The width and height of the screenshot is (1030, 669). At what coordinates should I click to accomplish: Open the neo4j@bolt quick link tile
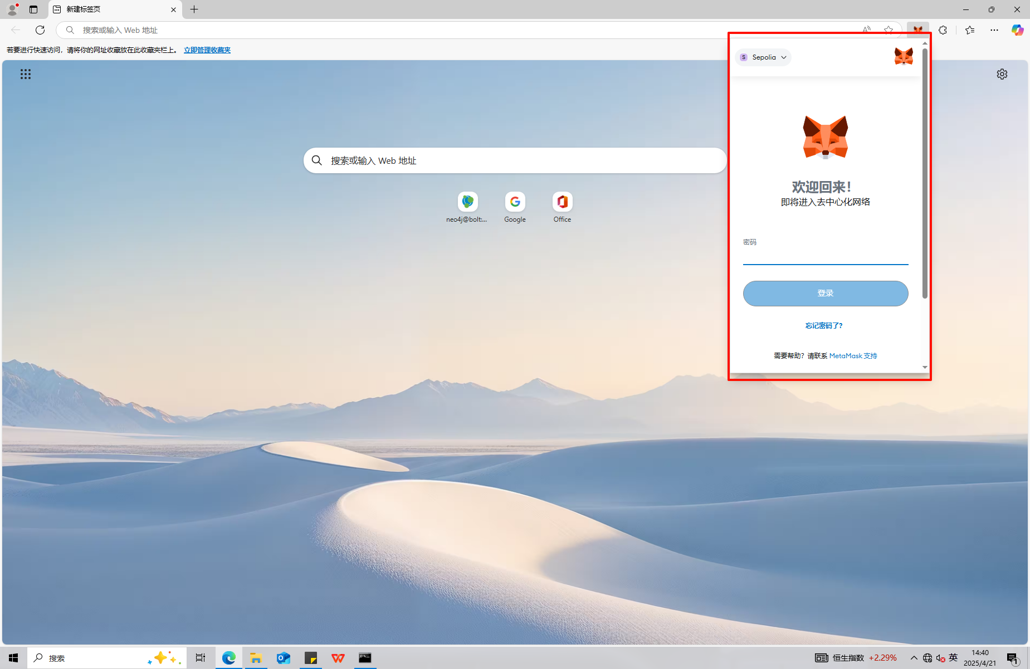[x=467, y=208]
